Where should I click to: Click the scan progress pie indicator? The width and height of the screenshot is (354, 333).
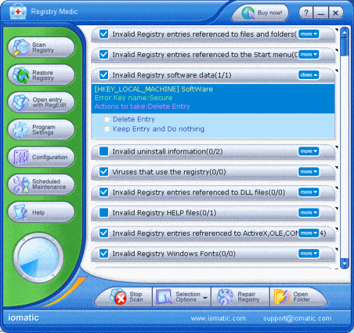pos(39,258)
